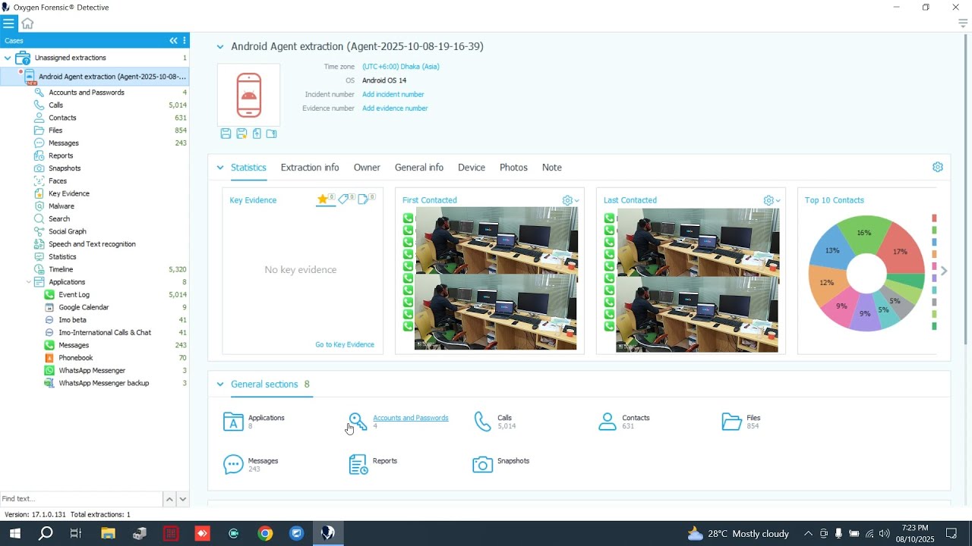Open Key Evidence in the sidebar
Image resolution: width=972 pixels, height=546 pixels.
tap(69, 193)
